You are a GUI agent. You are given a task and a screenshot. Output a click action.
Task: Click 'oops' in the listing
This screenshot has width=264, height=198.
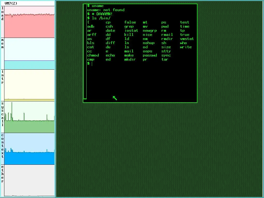pos(147,51)
